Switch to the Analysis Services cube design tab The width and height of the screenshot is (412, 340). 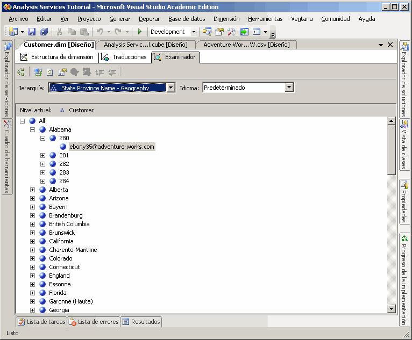(146, 45)
